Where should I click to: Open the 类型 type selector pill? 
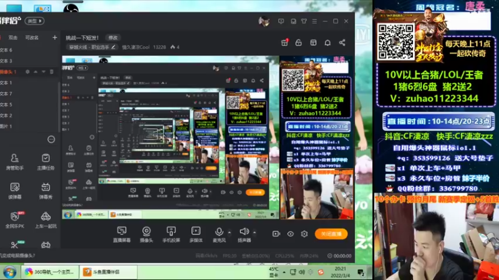35,21
